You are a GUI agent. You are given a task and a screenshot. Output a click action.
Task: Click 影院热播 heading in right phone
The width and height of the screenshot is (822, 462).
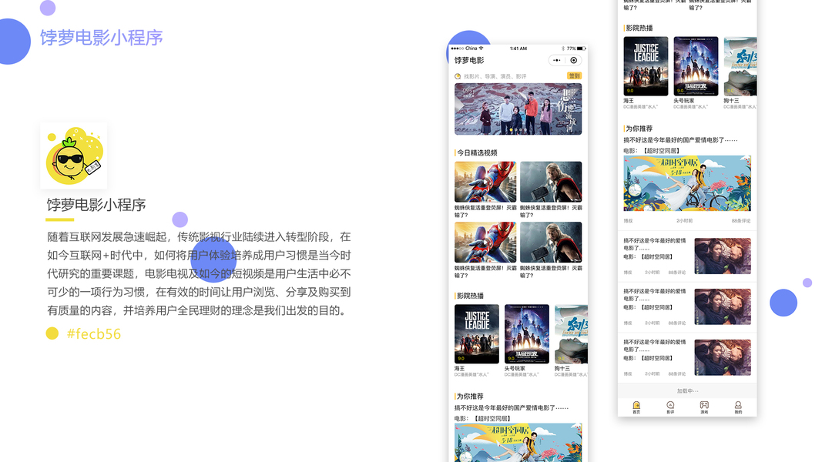[x=639, y=28]
